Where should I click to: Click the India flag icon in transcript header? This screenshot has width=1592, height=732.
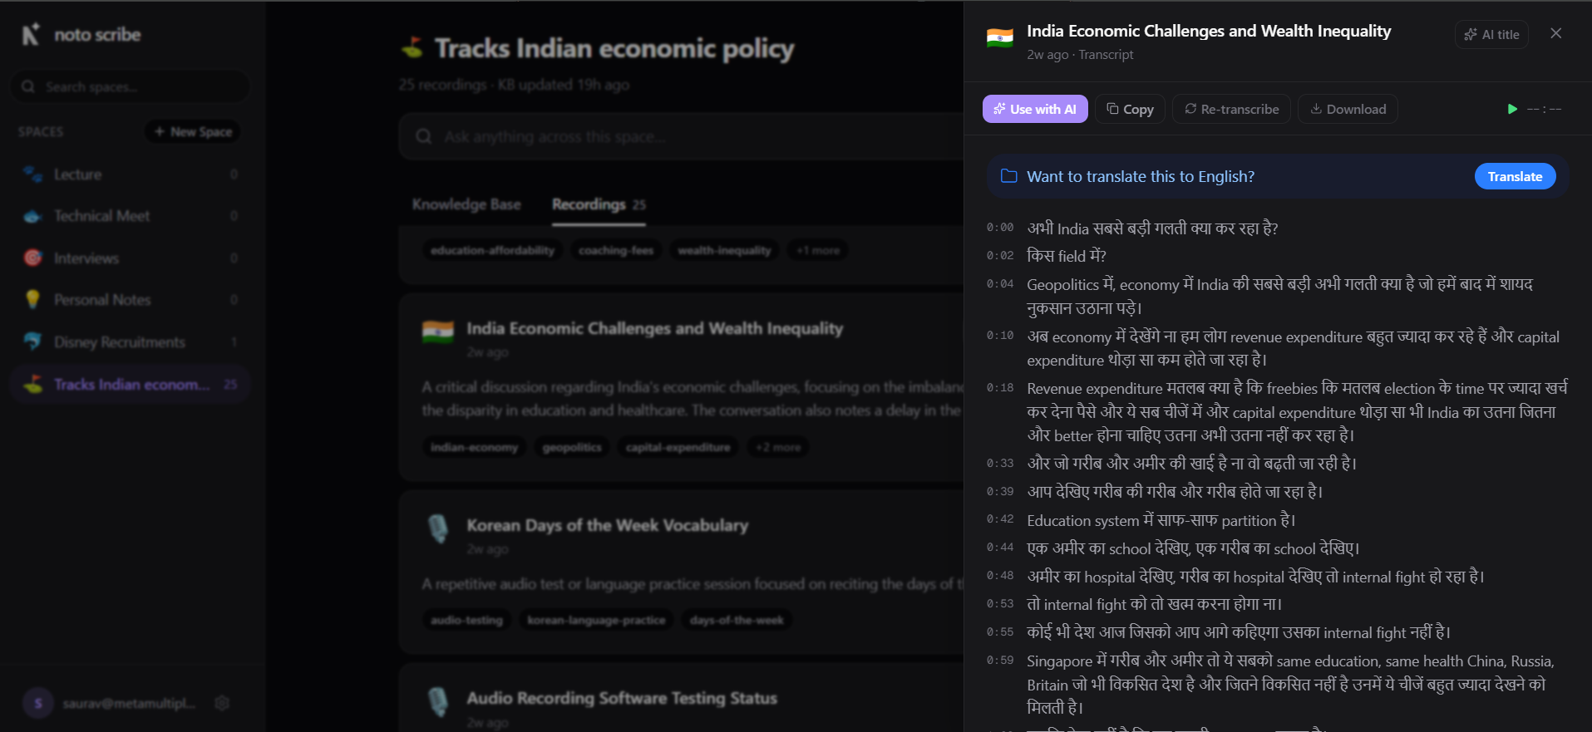coord(1000,37)
